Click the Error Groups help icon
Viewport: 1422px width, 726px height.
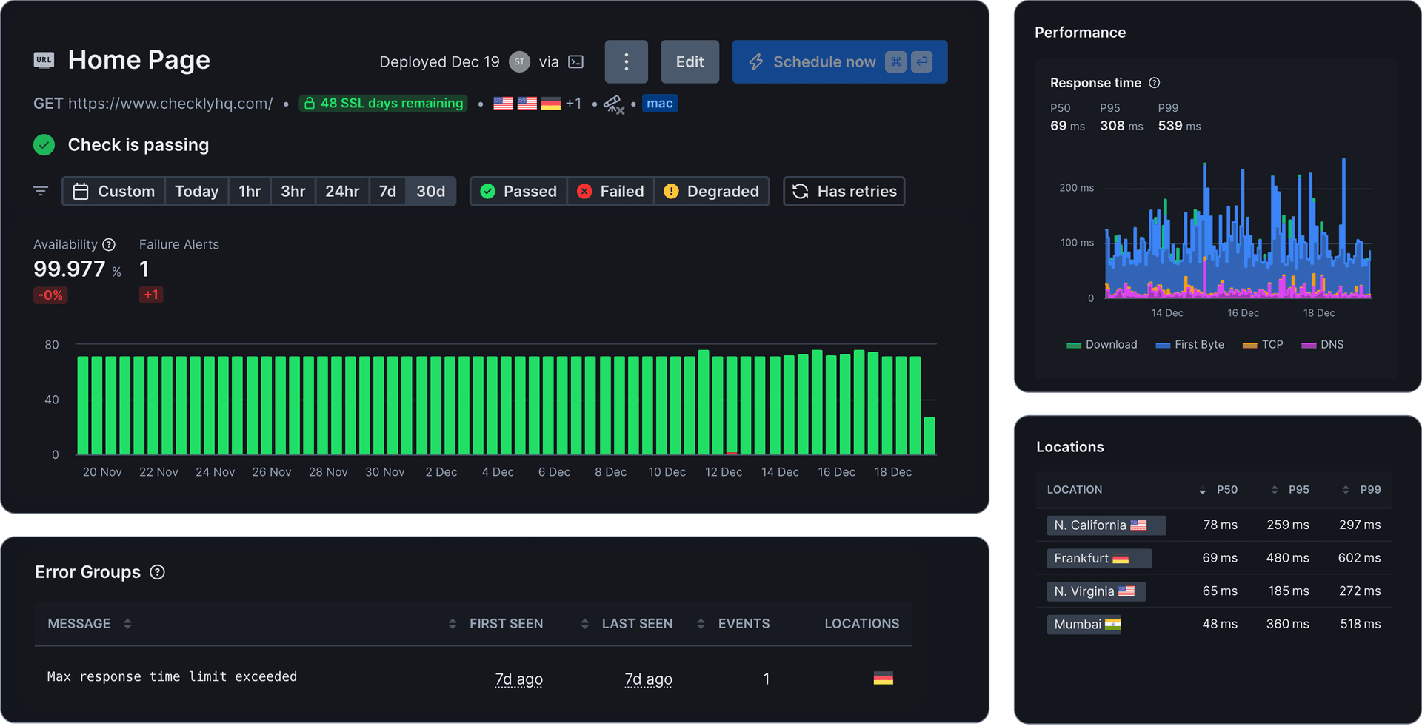157,571
